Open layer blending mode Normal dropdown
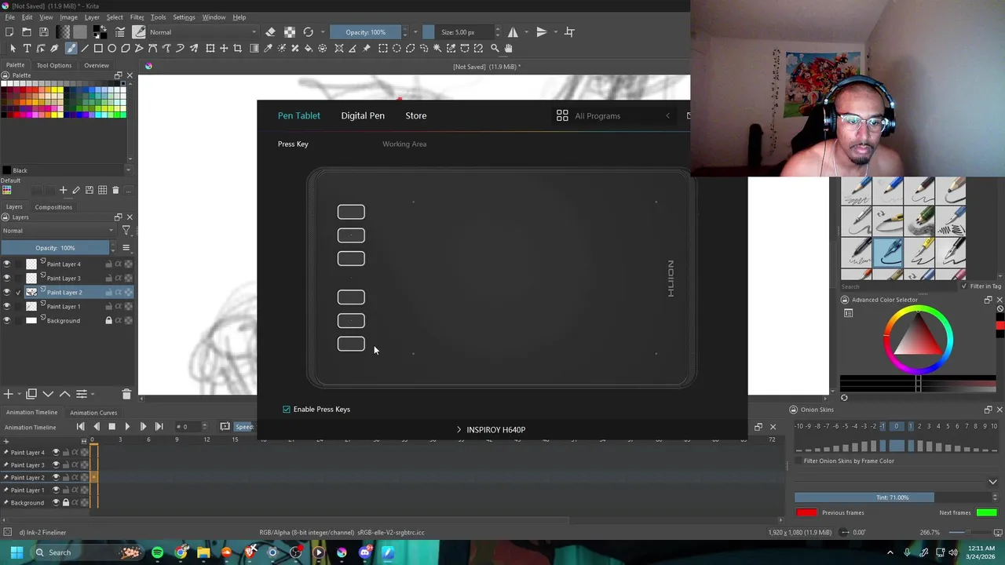 tap(58, 231)
